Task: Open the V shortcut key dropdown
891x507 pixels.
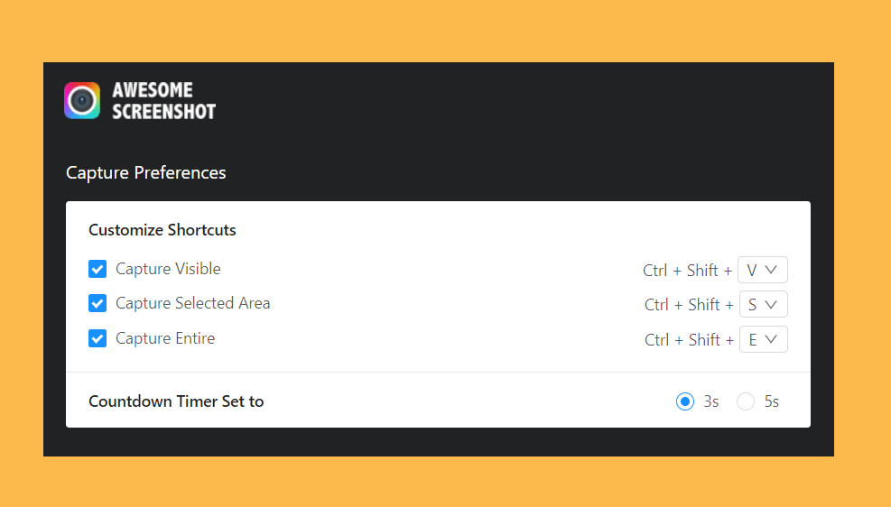Action: click(763, 270)
